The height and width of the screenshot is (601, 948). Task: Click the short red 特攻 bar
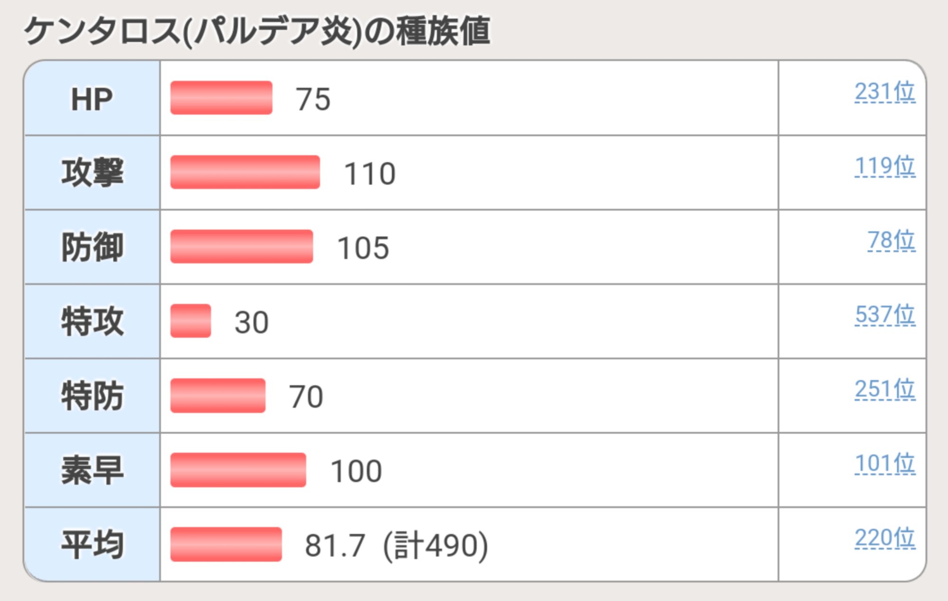tap(191, 321)
